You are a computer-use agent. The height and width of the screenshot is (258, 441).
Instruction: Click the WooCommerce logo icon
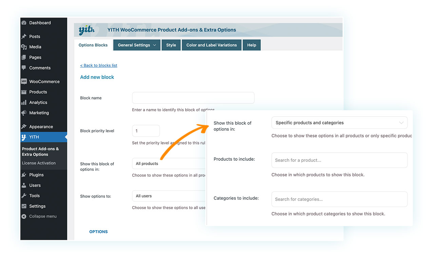pos(24,81)
